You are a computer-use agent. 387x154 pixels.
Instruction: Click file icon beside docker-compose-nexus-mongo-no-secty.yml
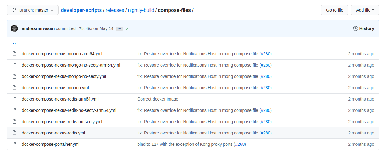pyautogui.click(x=14, y=76)
